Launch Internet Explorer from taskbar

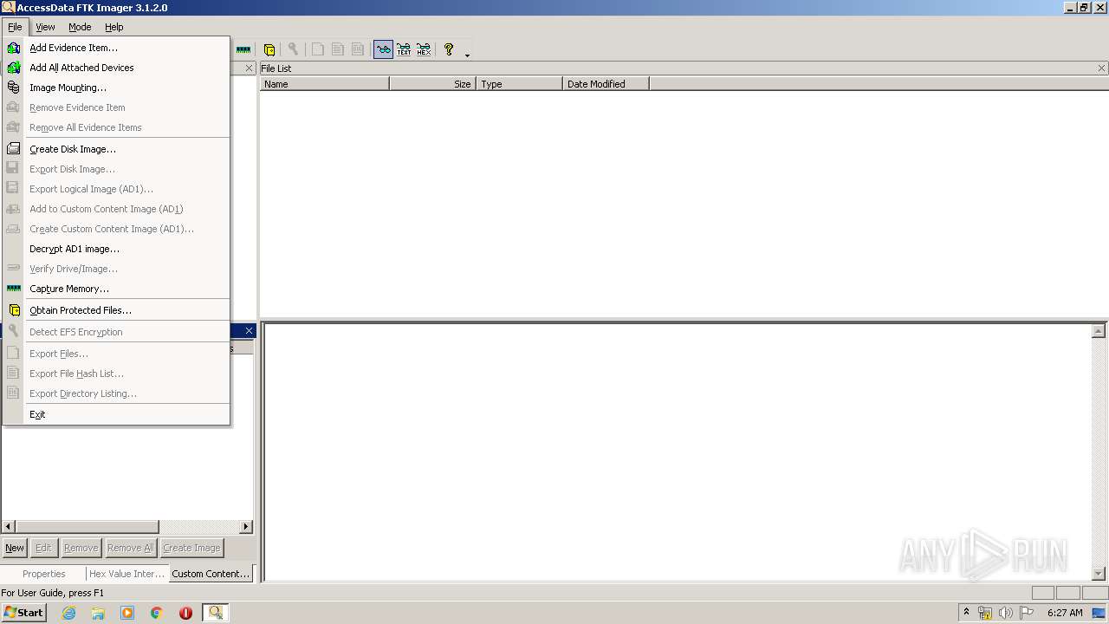pyautogui.click(x=68, y=612)
